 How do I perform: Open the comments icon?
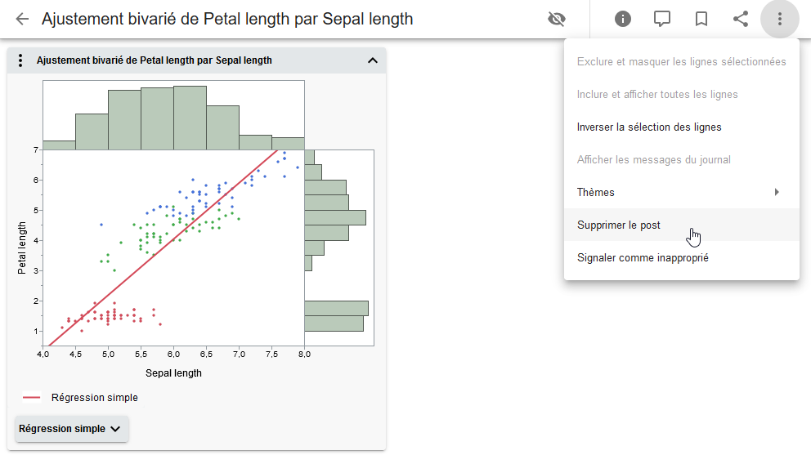(x=662, y=19)
